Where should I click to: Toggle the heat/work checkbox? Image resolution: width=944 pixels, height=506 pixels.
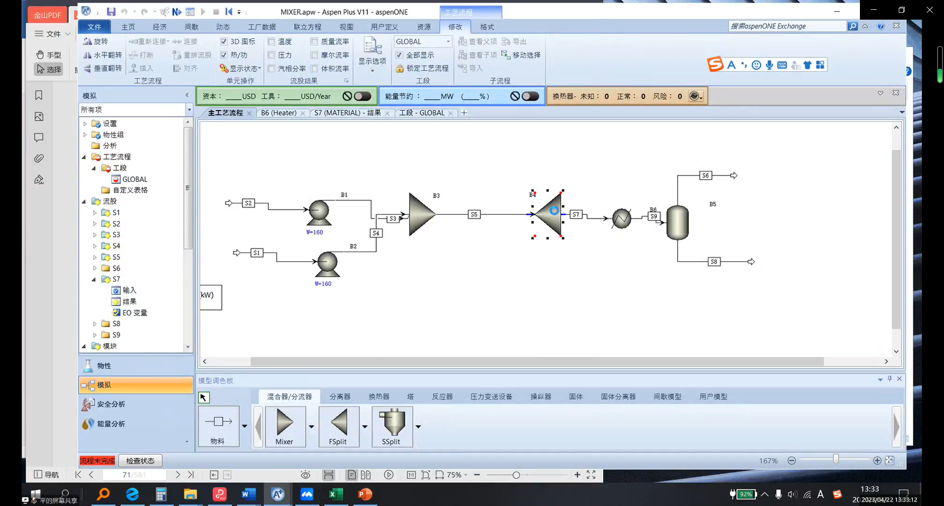pyautogui.click(x=224, y=55)
